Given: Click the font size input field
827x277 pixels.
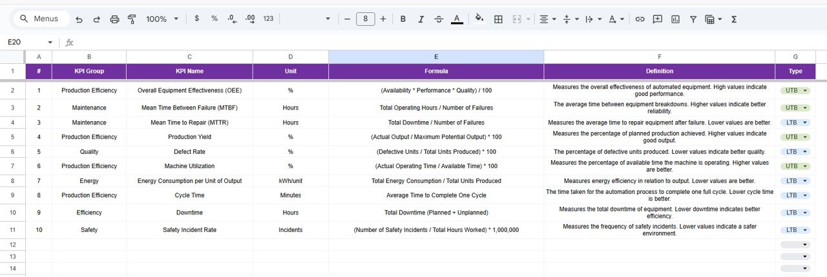Looking at the screenshot, I should coord(365,19).
